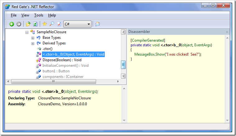Click the InitializeComponent method icon
The width and height of the screenshot is (236, 136).
39,66
